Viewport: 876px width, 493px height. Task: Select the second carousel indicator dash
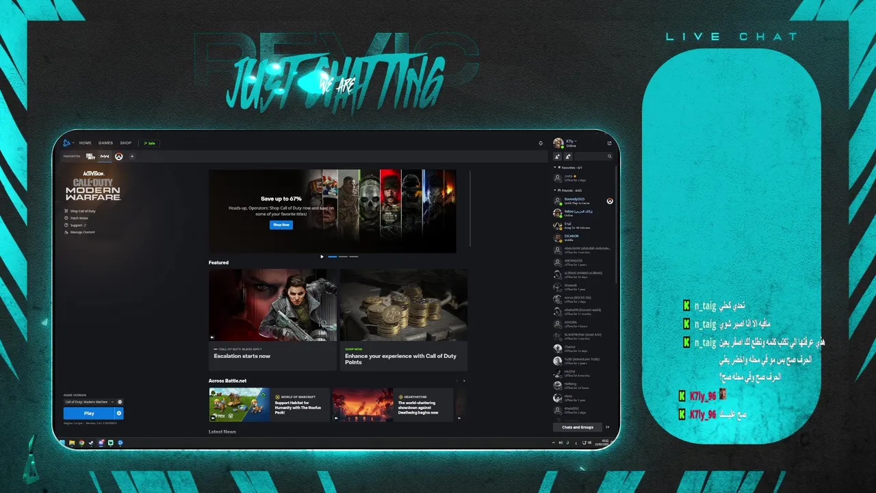[x=343, y=257]
